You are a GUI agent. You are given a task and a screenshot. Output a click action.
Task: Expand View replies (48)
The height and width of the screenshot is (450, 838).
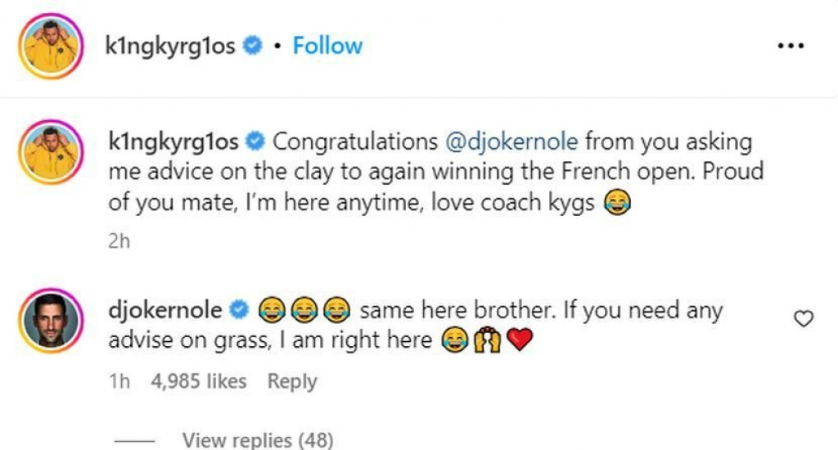coord(258,440)
